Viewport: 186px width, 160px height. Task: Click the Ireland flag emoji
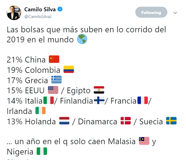pyautogui.click(x=40, y=111)
